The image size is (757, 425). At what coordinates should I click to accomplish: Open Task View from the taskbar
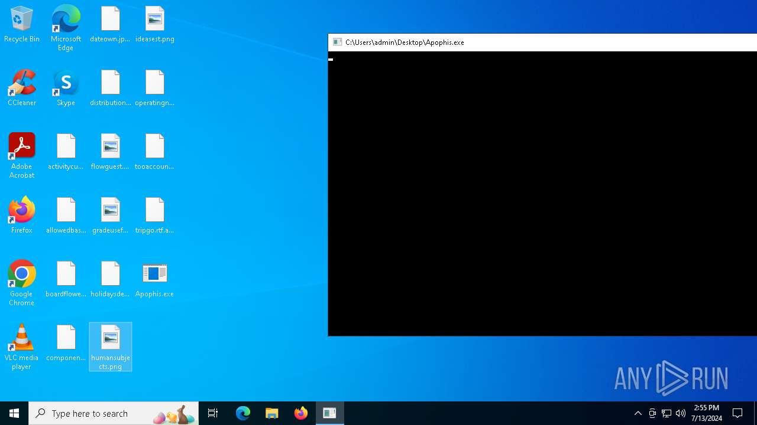tap(213, 413)
